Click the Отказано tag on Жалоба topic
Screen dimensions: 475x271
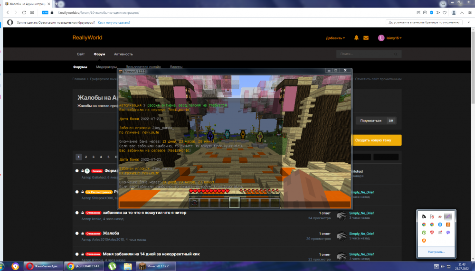coord(93,234)
